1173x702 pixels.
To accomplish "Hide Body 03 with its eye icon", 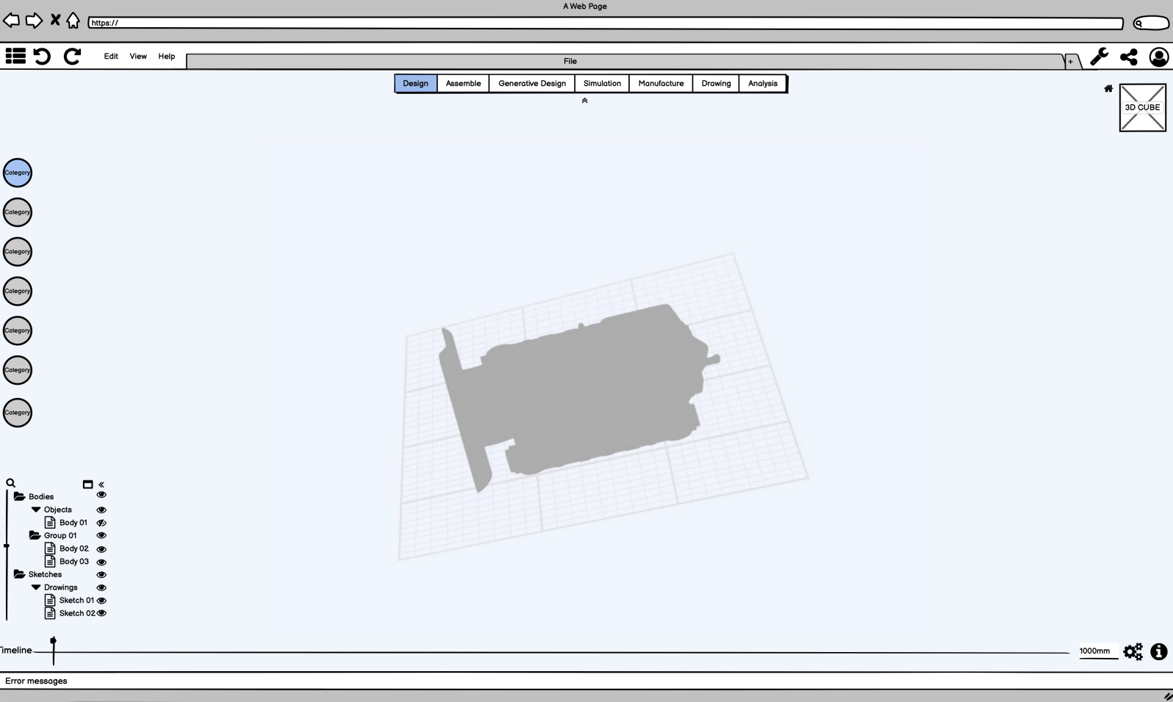I will pyautogui.click(x=101, y=562).
